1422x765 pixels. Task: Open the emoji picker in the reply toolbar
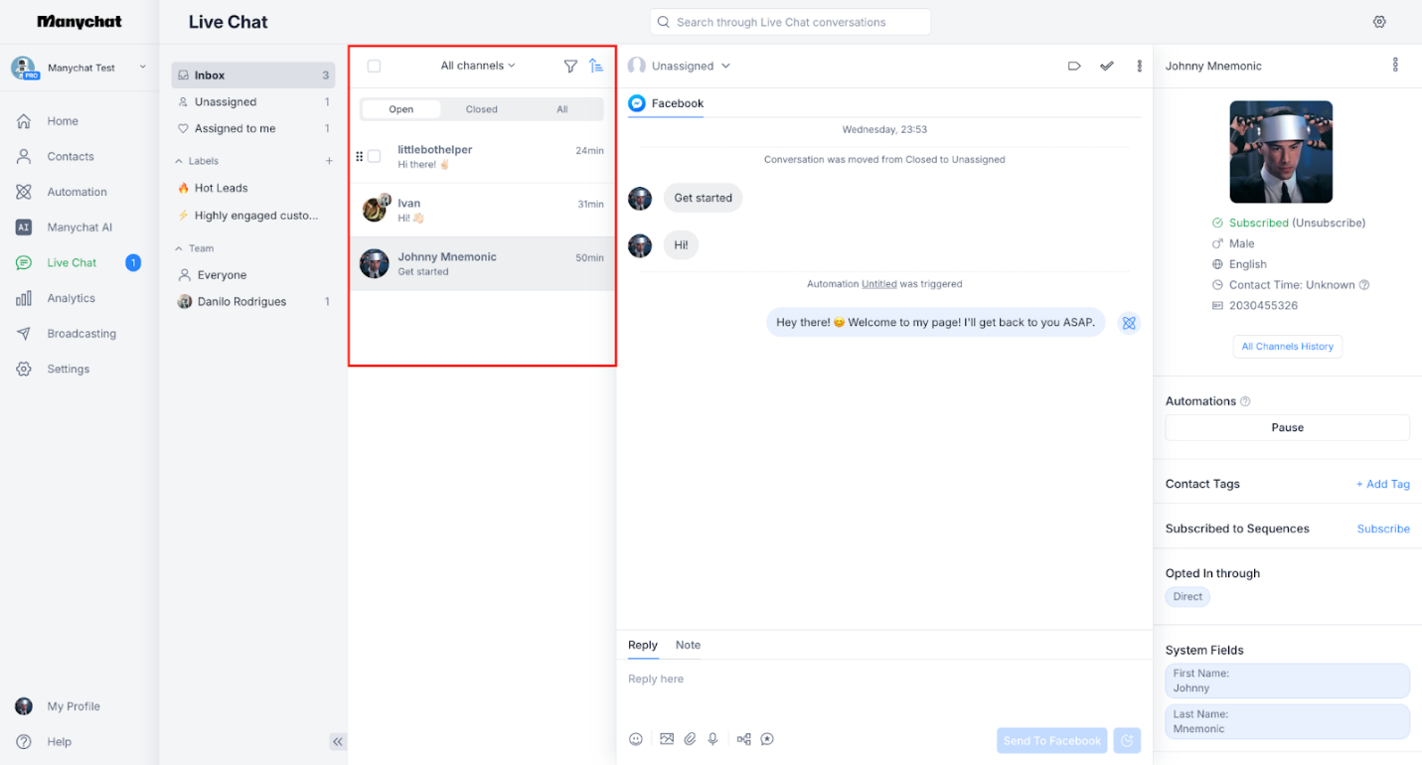(636, 739)
